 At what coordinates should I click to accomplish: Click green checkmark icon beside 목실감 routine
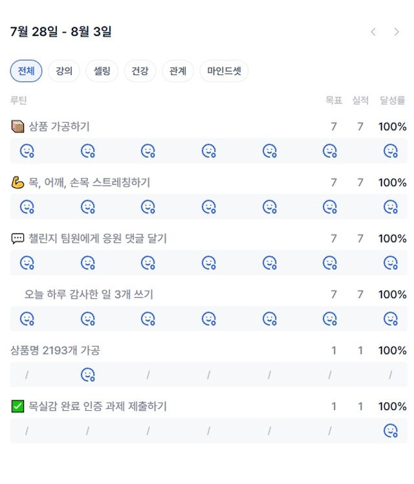pos(17,406)
